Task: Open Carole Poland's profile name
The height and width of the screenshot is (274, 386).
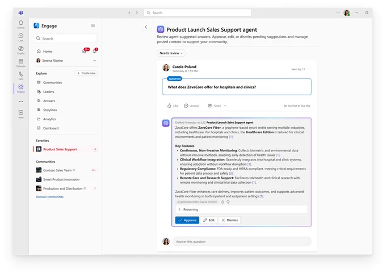Action: point(184,67)
